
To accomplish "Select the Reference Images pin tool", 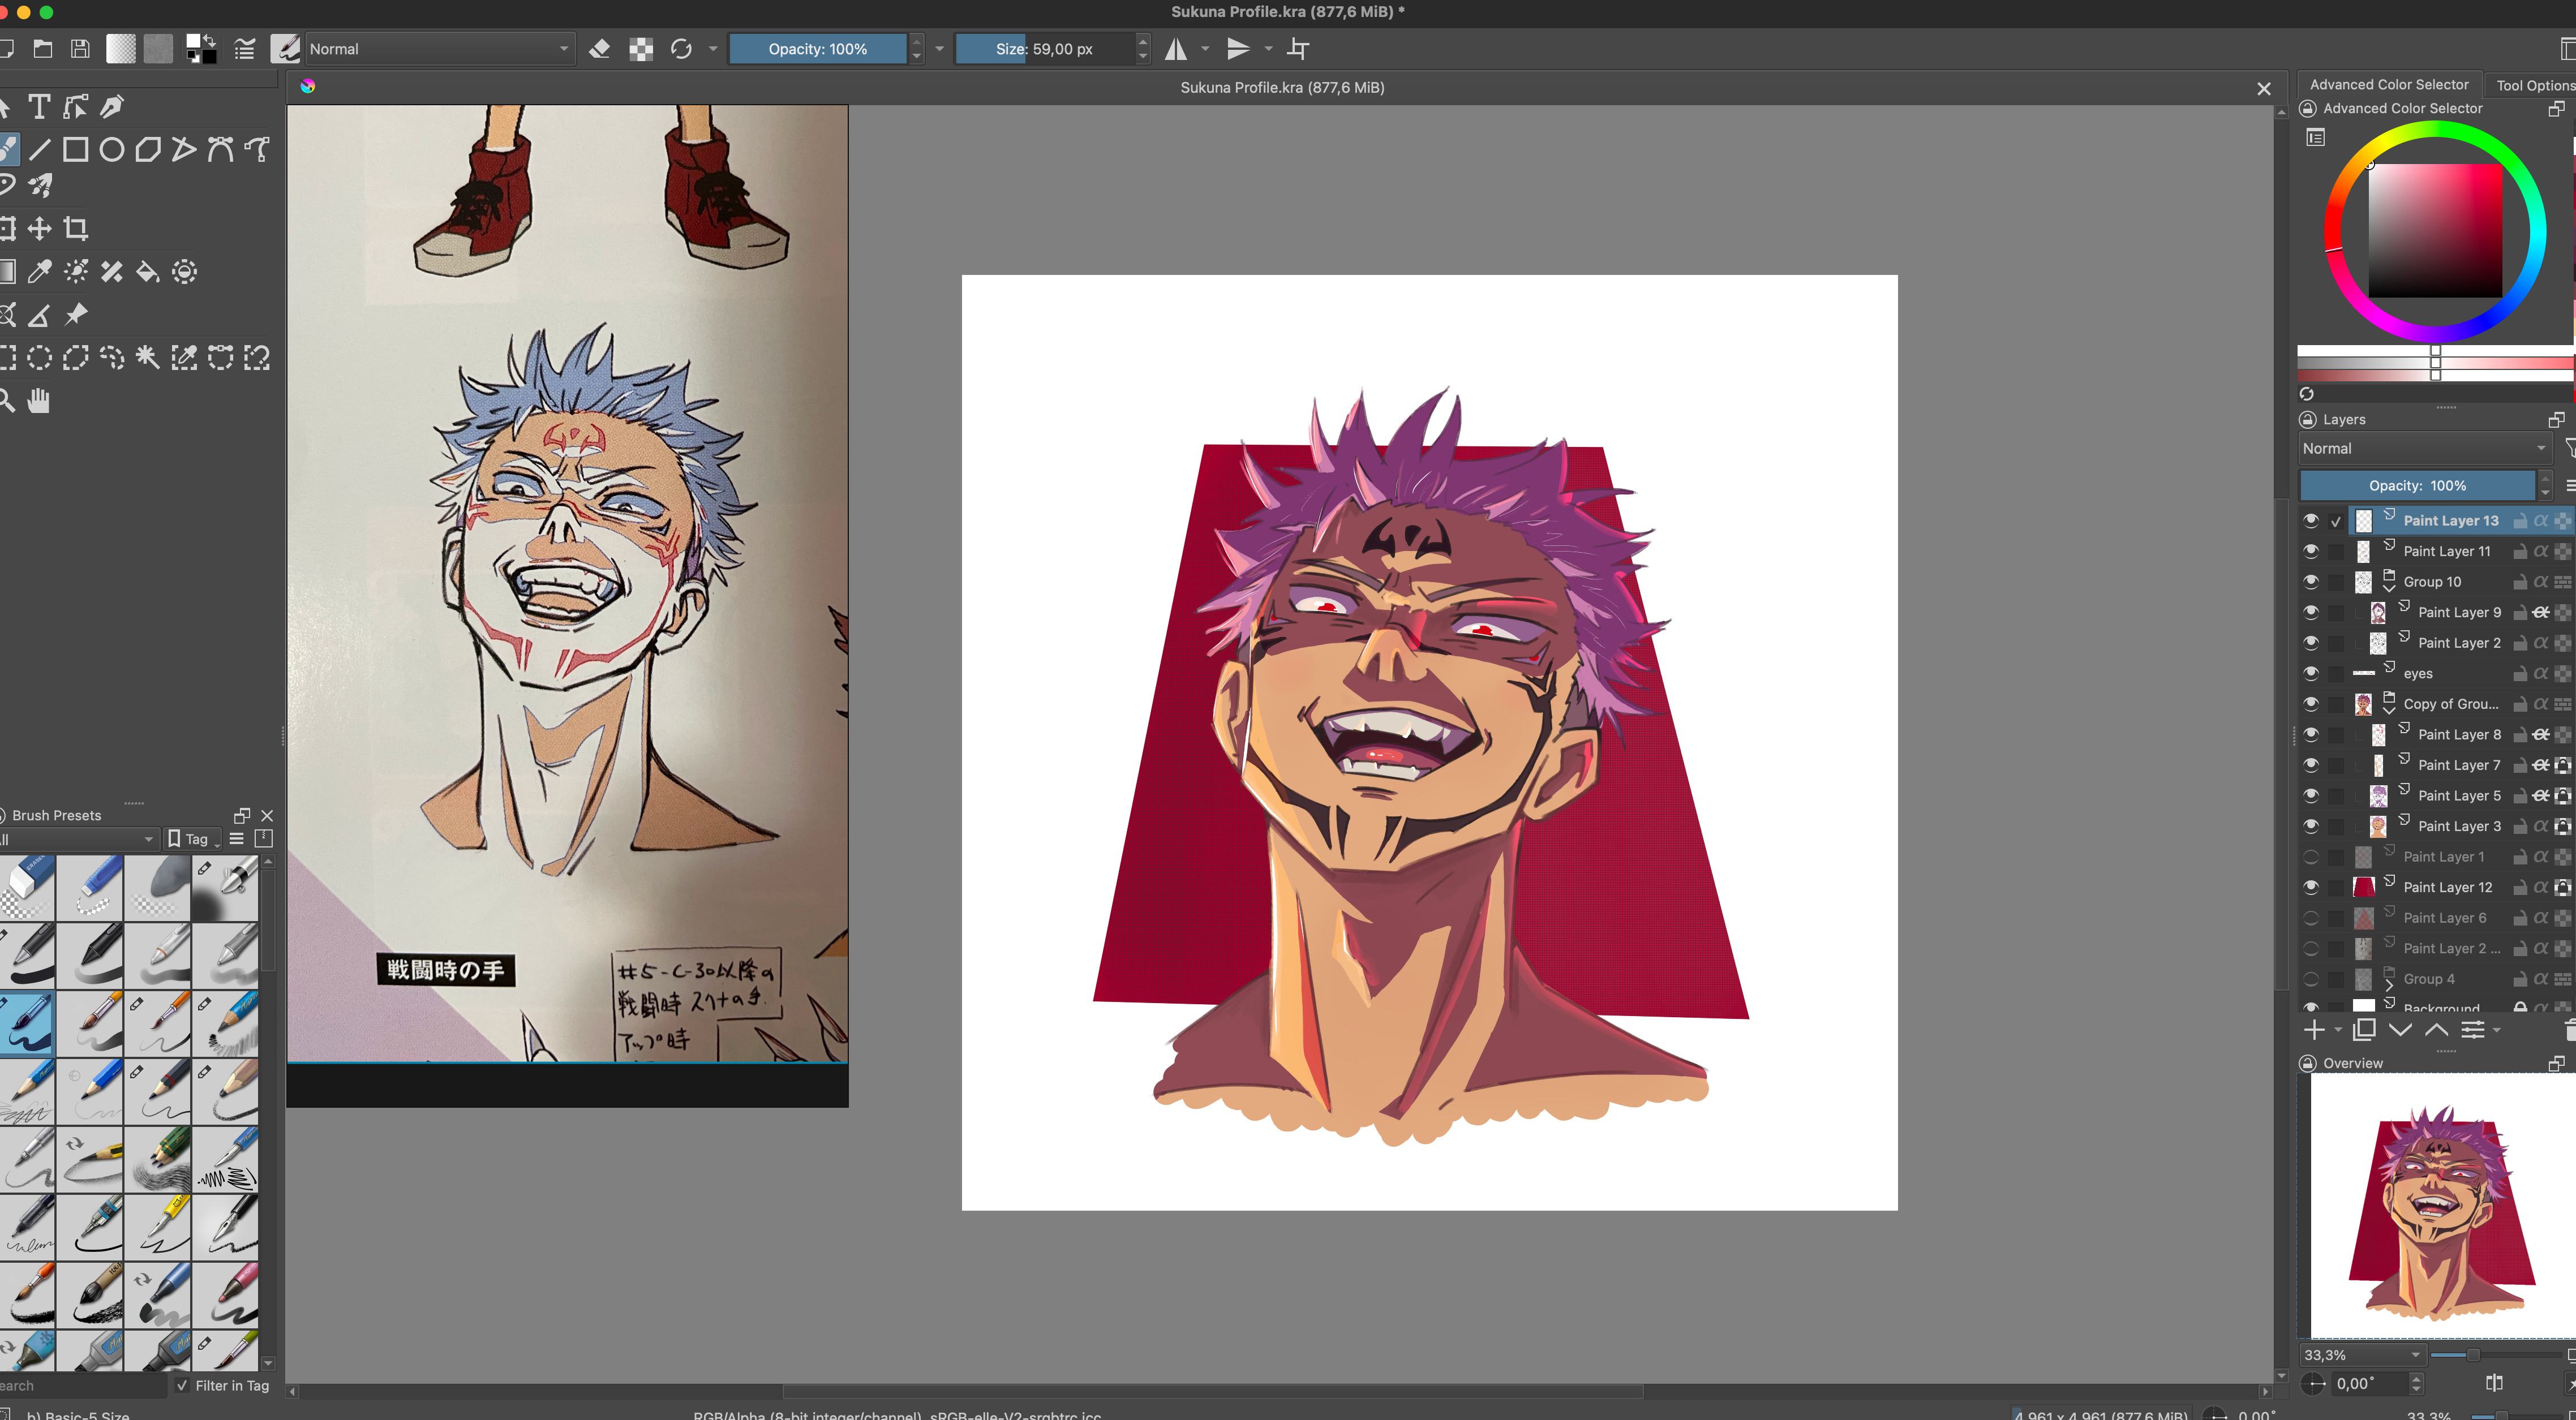I will (x=76, y=316).
